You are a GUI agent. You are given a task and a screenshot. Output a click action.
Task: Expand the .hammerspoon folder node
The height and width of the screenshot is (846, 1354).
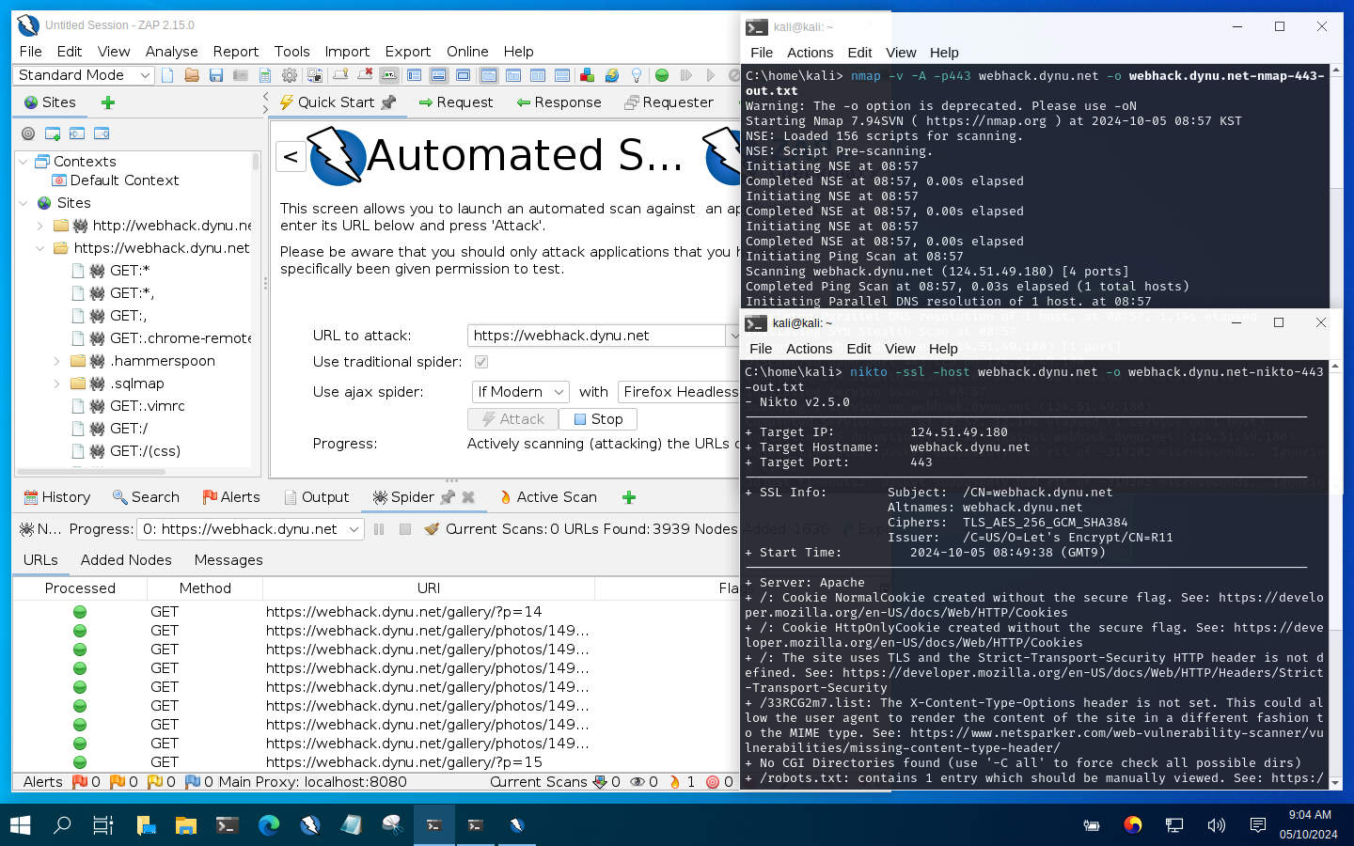pyautogui.click(x=57, y=361)
